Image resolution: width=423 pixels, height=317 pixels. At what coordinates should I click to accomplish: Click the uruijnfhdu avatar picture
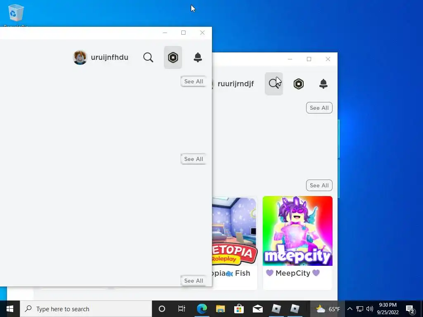(80, 57)
